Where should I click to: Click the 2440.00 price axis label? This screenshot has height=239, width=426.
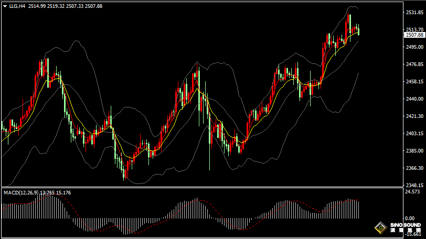click(x=414, y=99)
